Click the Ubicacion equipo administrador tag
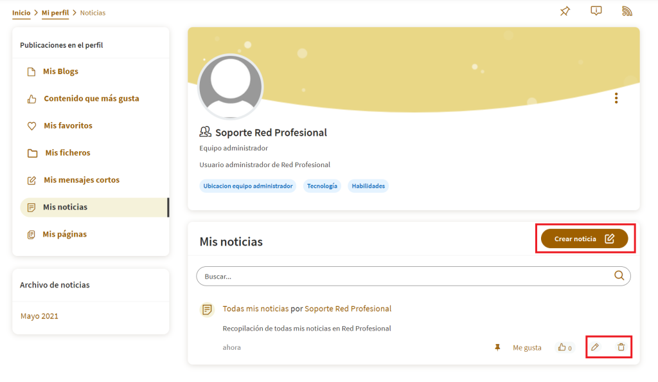 tap(247, 186)
